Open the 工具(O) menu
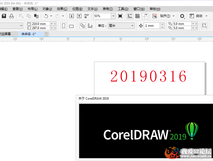Image resolution: width=213 pixels, height=161 pixels. tap(123, 9)
